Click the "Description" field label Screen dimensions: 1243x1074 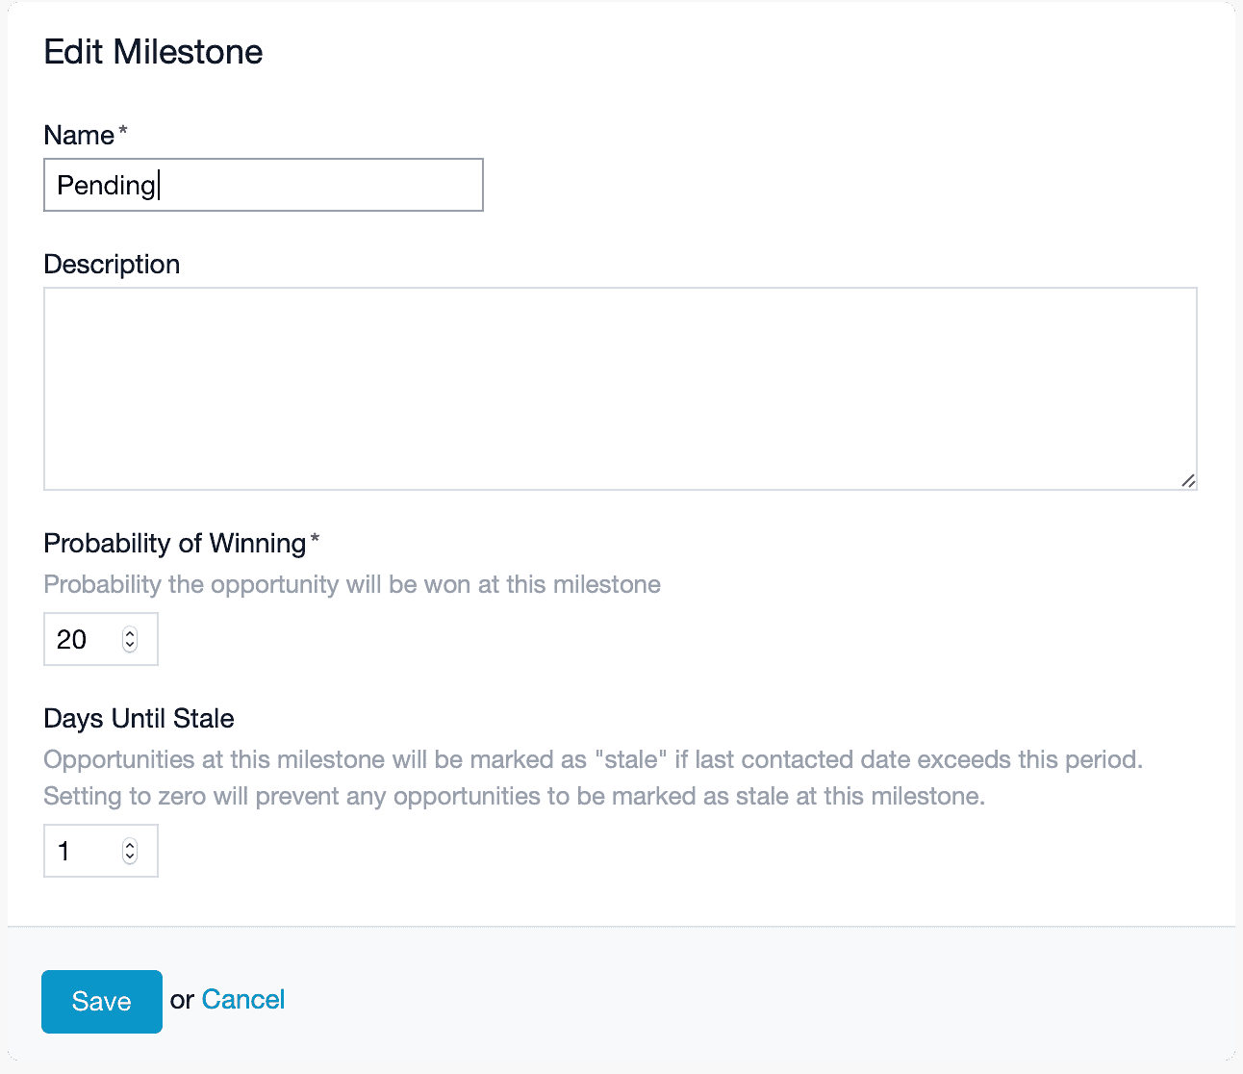click(x=112, y=265)
